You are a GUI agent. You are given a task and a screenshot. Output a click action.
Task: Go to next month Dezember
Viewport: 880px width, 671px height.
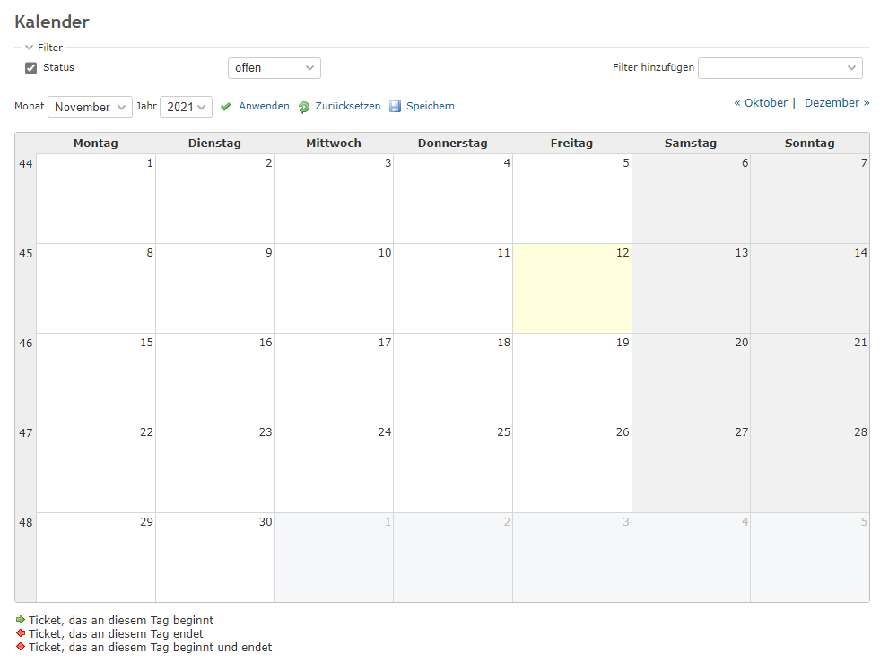(x=837, y=102)
